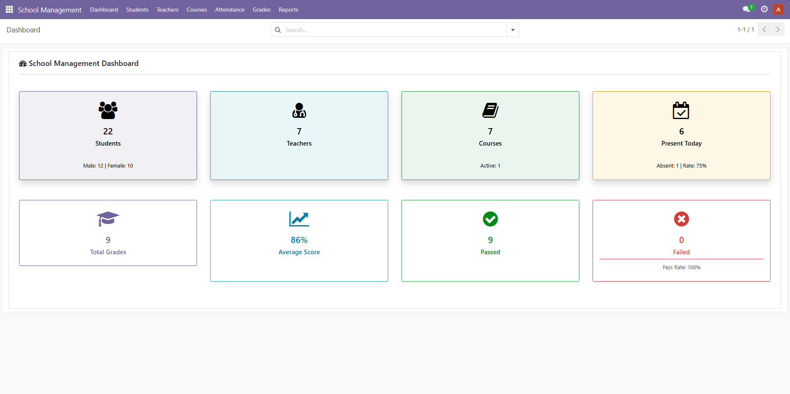Screen dimensions: 790x394
Task: Go to previous record arrow
Action: (764, 29)
